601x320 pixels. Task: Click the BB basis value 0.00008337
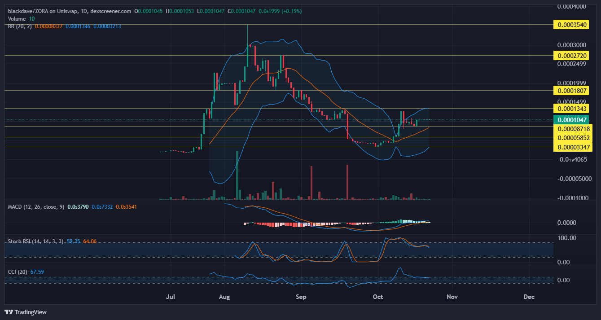click(x=49, y=26)
